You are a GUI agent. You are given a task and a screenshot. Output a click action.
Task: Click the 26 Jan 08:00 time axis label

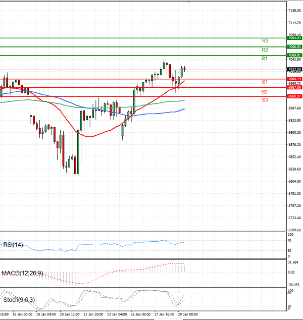pyautogui.click(x=141, y=314)
